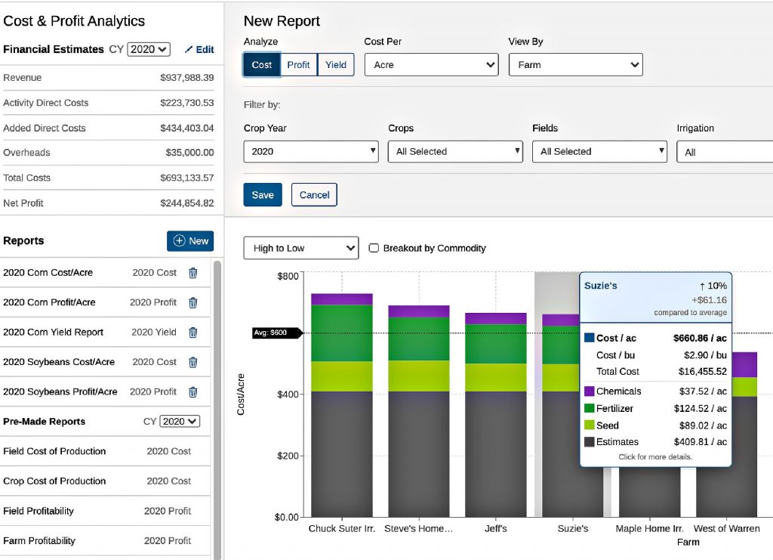Viewport: 773px width, 560px height.
Task: Save the new report
Action: pos(262,194)
